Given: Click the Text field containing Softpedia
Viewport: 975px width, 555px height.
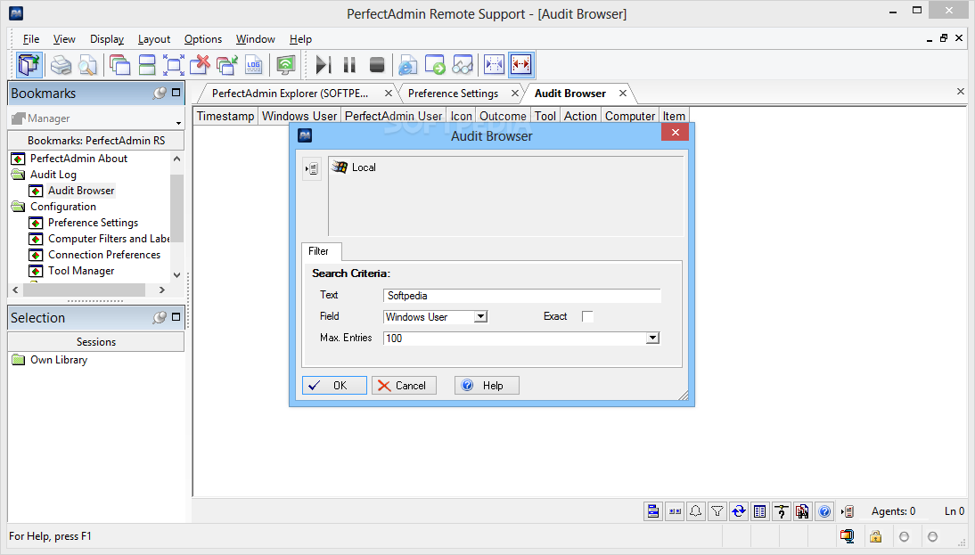Looking at the screenshot, I should 522,296.
